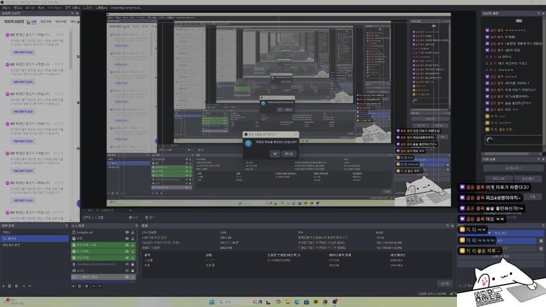The image size is (546, 307).
Task: Open 속성 properties button under preview
Action: (133, 217)
